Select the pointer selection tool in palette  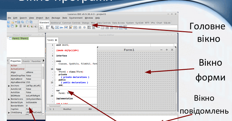click(41, 28)
